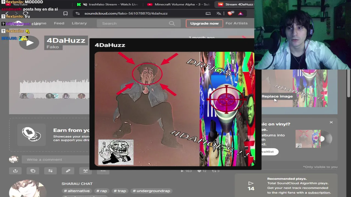Viewport: 351px width, 197px height.
Task: Click the #undergroundrap tag
Action: pyautogui.click(x=151, y=191)
